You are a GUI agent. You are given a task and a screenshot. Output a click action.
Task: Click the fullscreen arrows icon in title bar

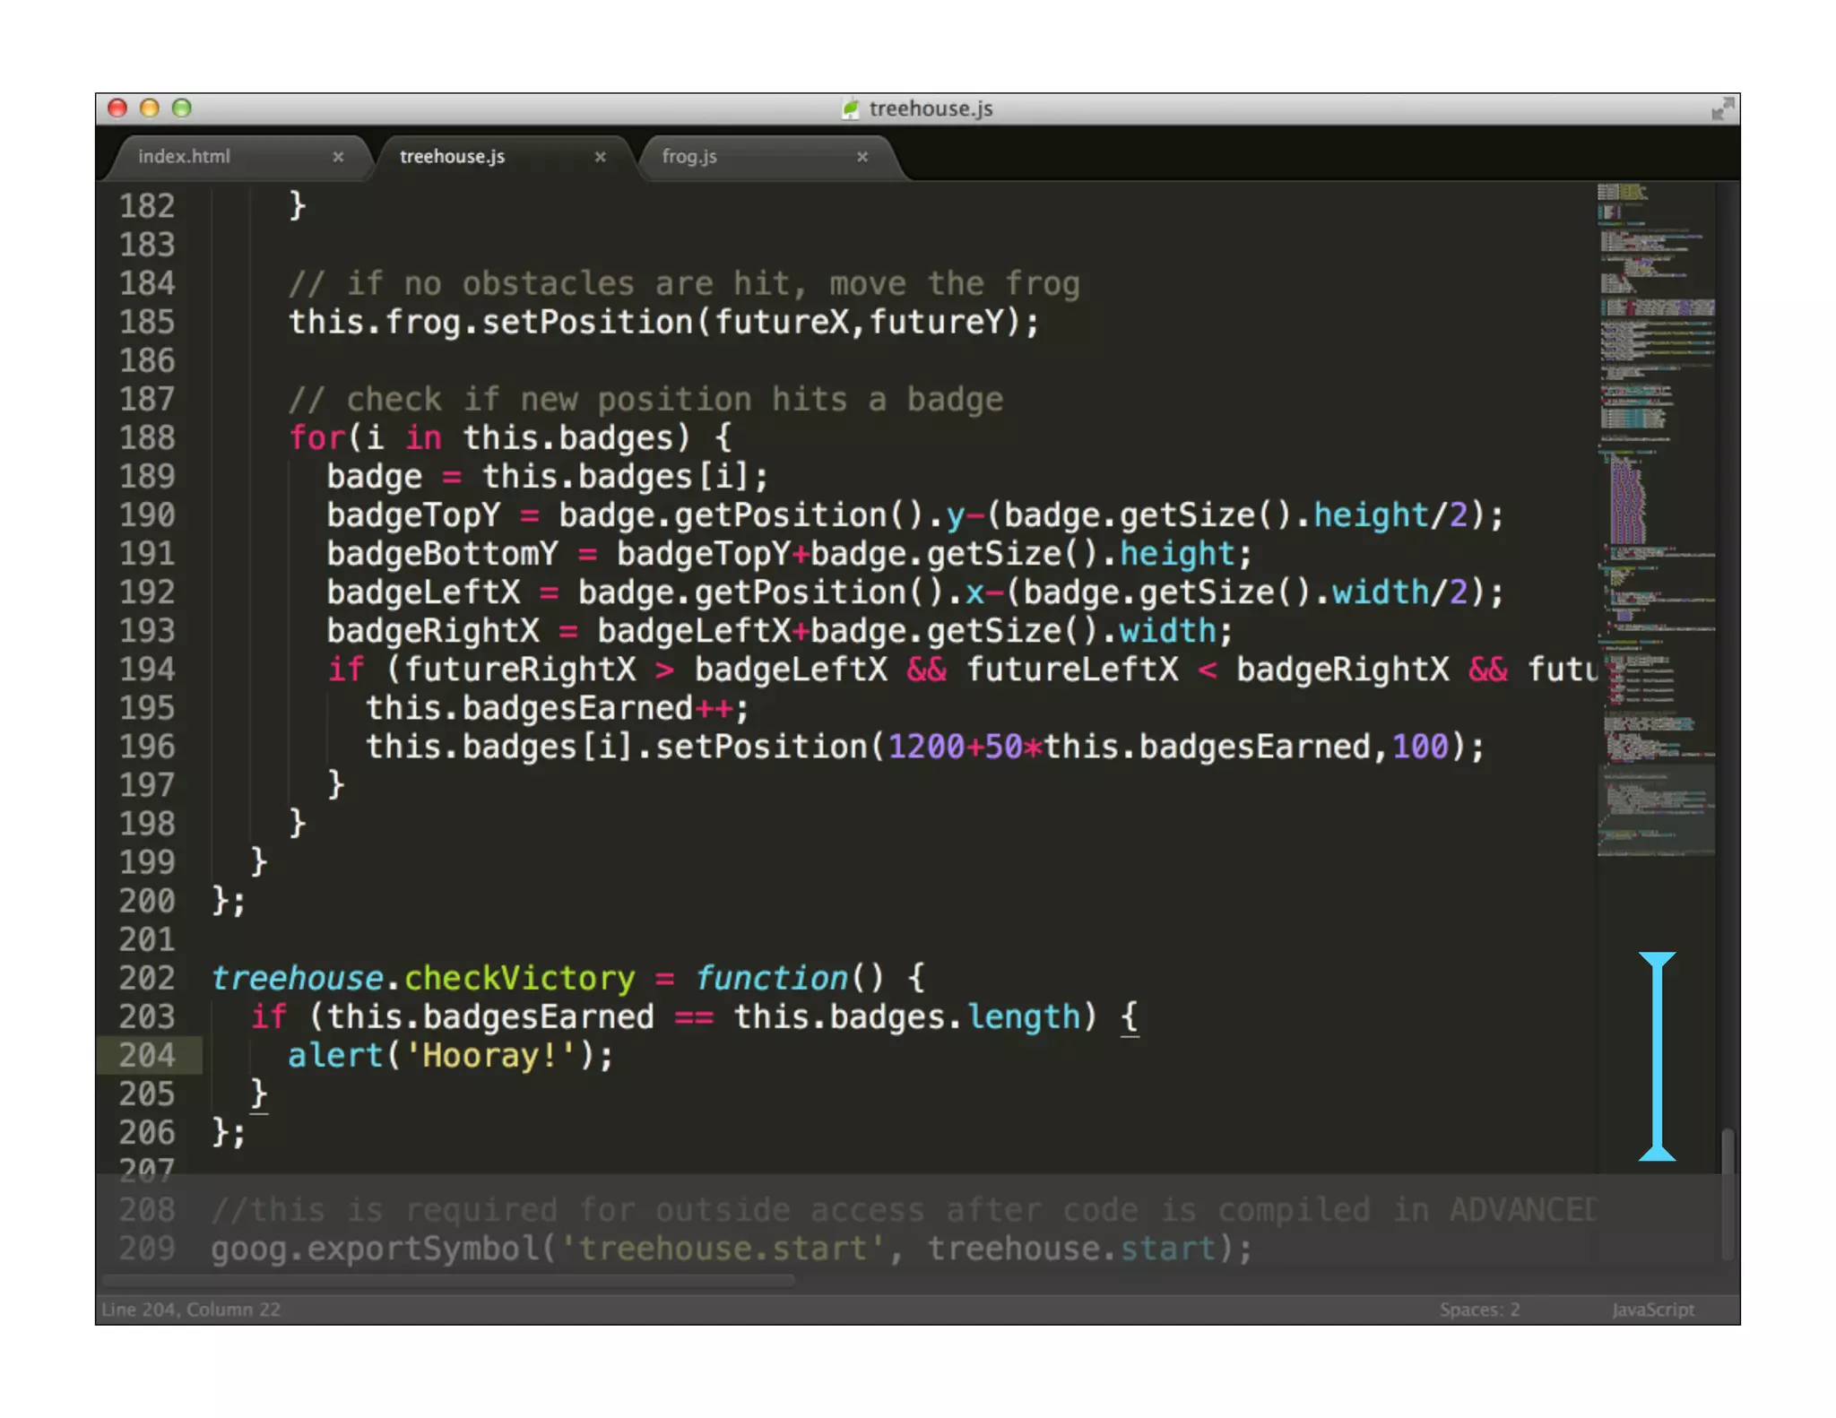pyautogui.click(x=1721, y=109)
